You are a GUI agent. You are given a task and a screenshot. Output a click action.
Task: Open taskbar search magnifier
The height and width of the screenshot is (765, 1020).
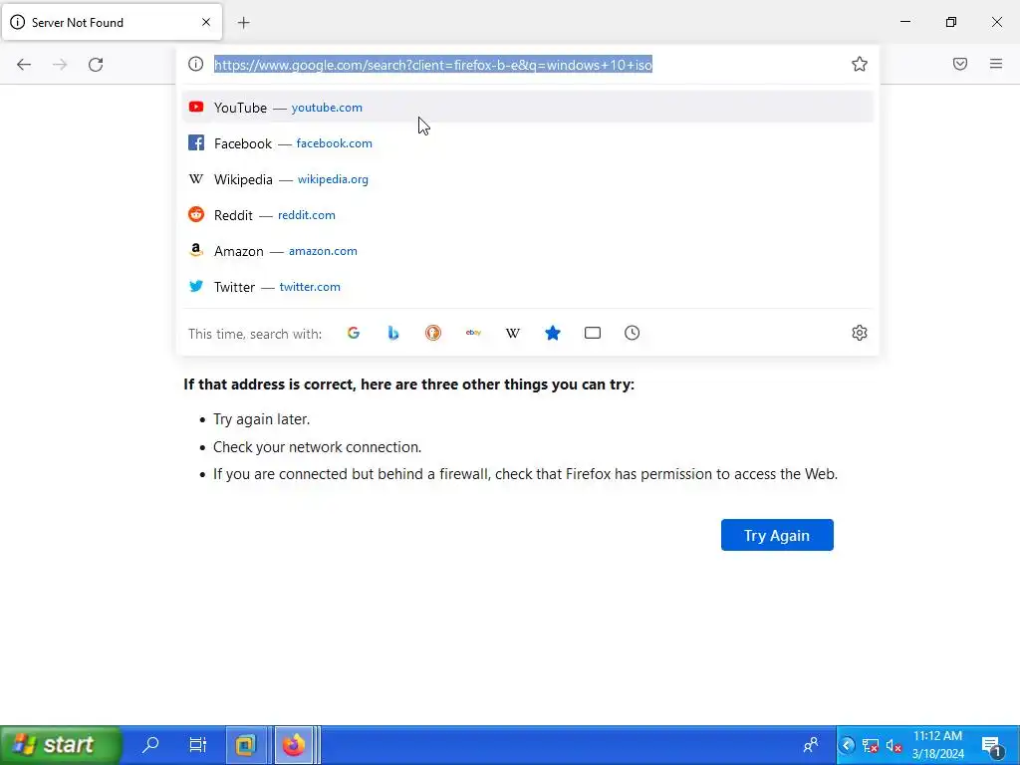[151, 744]
